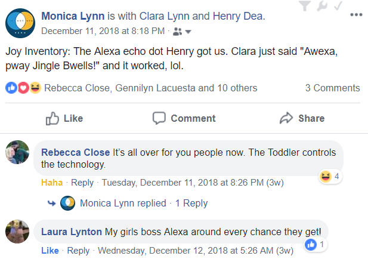Open the 3 Comments link
This screenshot has height=259, width=368.
(x=332, y=88)
